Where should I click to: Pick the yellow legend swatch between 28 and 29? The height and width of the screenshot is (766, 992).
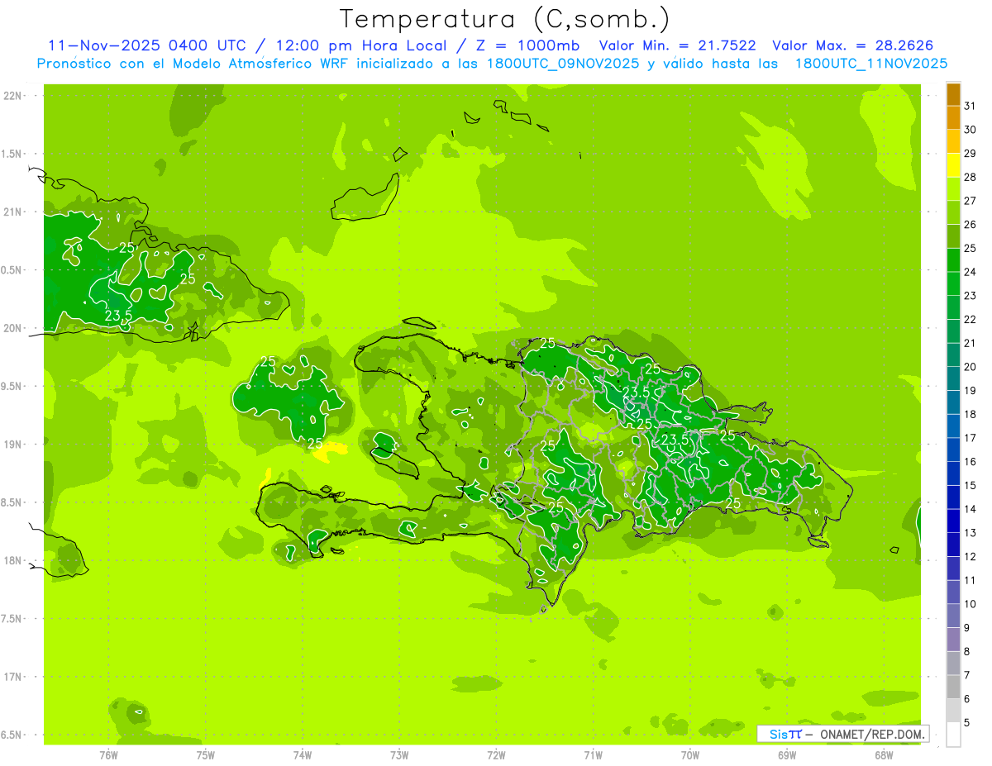point(953,165)
